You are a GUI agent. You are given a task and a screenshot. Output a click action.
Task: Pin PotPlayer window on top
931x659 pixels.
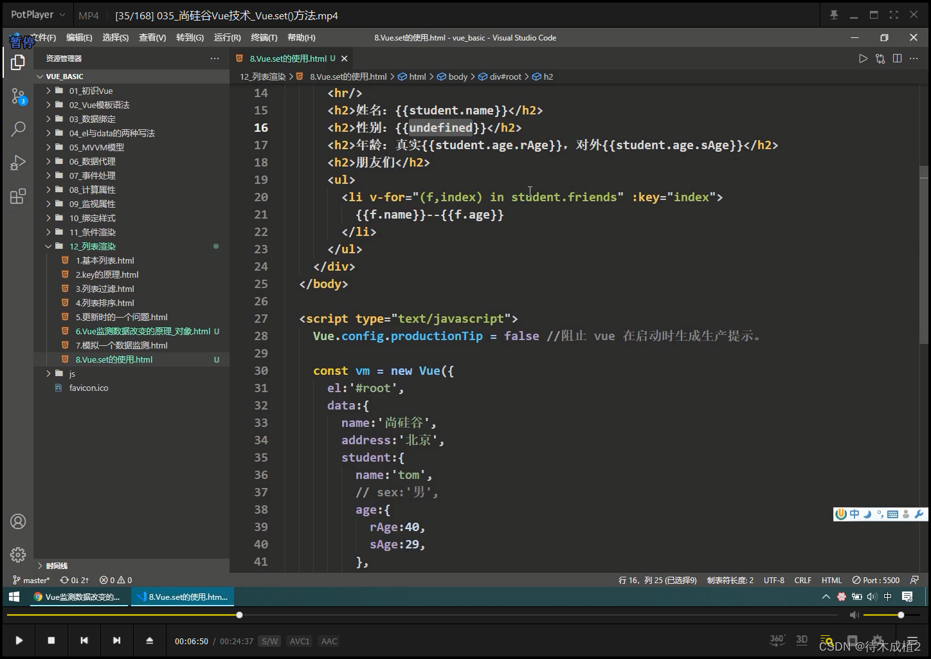click(834, 15)
